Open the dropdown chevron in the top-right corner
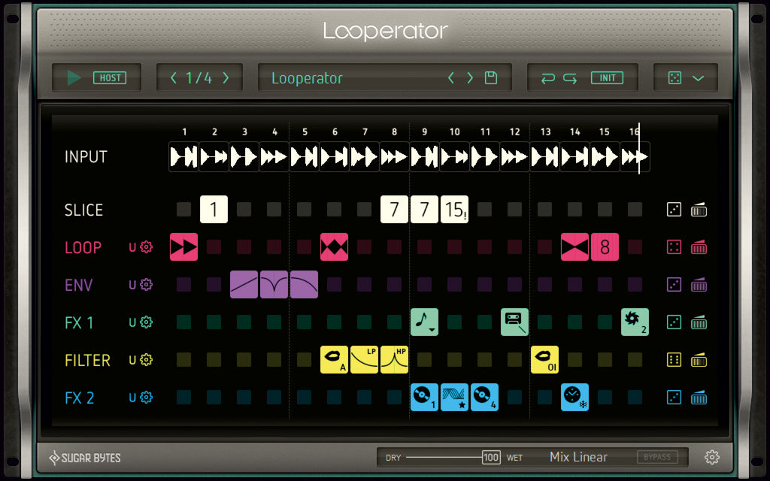 (697, 77)
